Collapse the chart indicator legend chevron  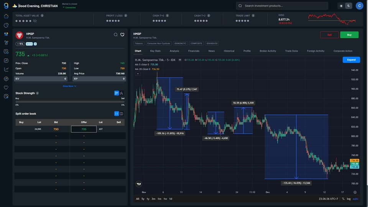[138, 74]
